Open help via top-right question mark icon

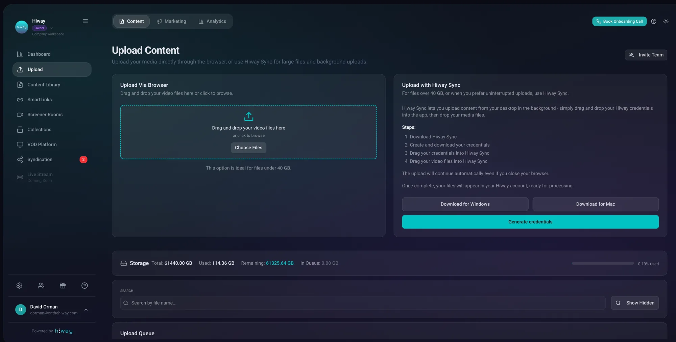654,21
